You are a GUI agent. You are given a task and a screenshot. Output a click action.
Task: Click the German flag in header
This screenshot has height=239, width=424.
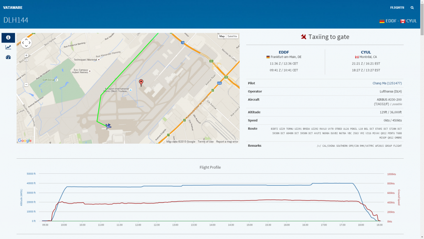(x=382, y=21)
